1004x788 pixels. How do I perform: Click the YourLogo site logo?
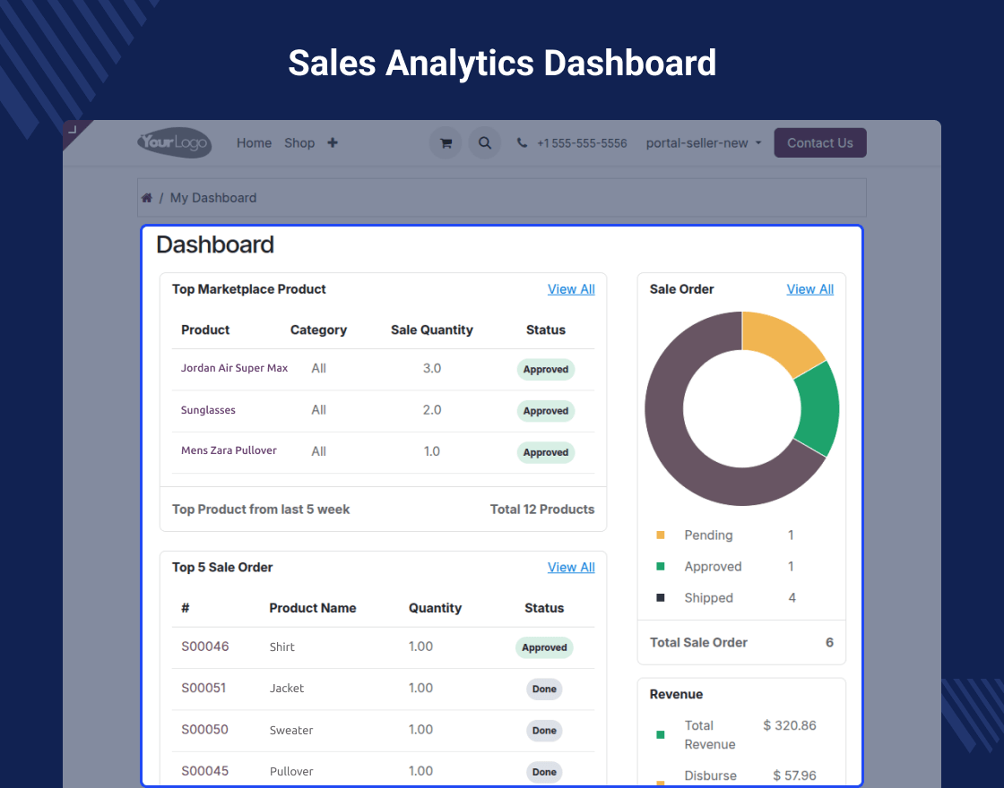click(x=174, y=142)
